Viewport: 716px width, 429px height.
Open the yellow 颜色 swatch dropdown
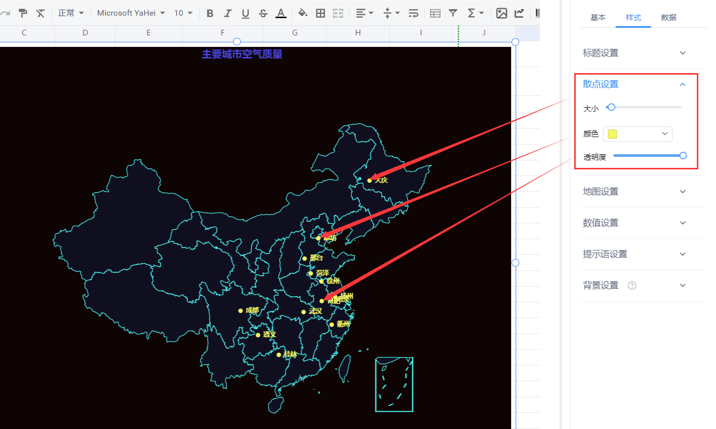pyautogui.click(x=638, y=134)
